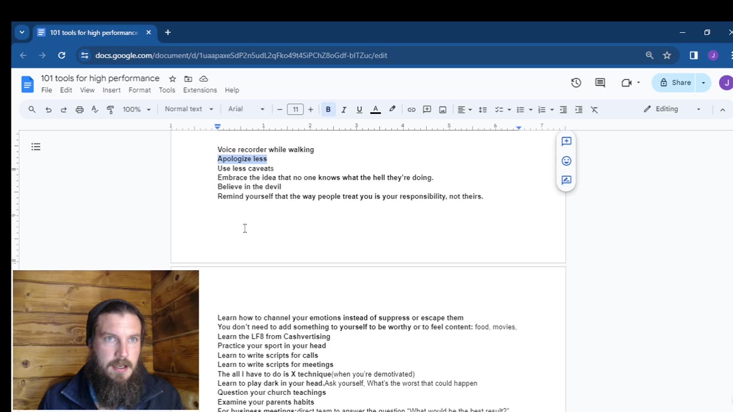The image size is (733, 412).
Task: Clear text formatting
Action: [x=594, y=109]
